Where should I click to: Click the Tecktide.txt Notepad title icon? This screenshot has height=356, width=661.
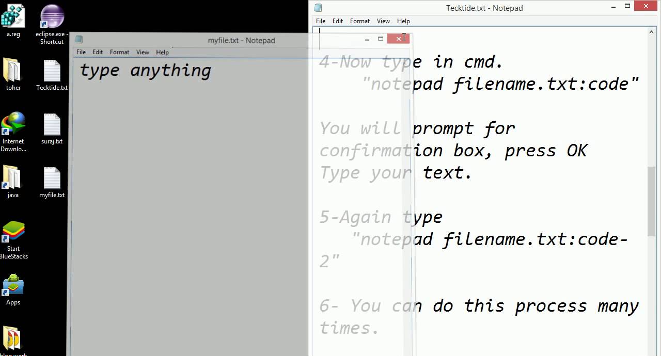pyautogui.click(x=318, y=8)
